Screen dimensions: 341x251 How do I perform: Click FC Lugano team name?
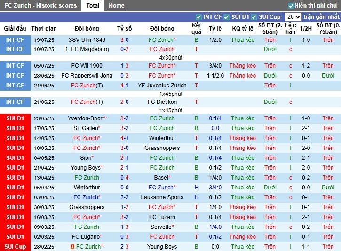pos(87,237)
